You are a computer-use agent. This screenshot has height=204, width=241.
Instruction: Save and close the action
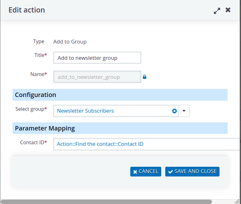coord(192,171)
